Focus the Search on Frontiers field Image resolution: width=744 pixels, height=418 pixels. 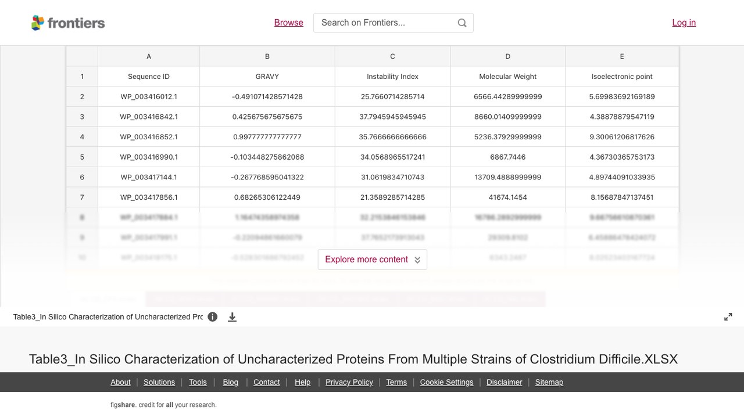(394, 23)
